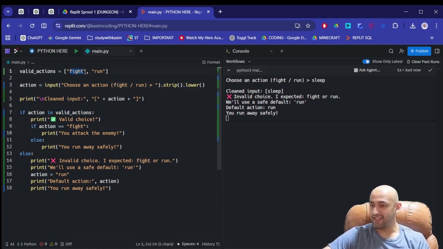Collapse the python3 main run entry
The height and width of the screenshot is (249, 443).
(228, 70)
